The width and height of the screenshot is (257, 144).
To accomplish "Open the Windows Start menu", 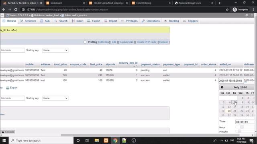I will [x=4, y=140].
